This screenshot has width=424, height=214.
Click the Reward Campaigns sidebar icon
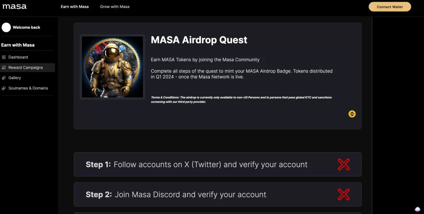coord(3,67)
